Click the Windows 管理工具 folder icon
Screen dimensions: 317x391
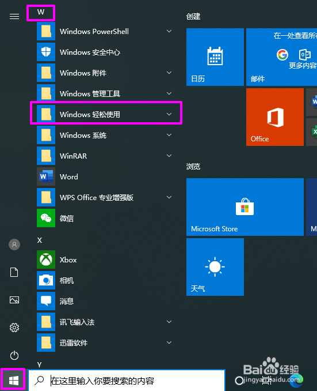click(x=46, y=93)
